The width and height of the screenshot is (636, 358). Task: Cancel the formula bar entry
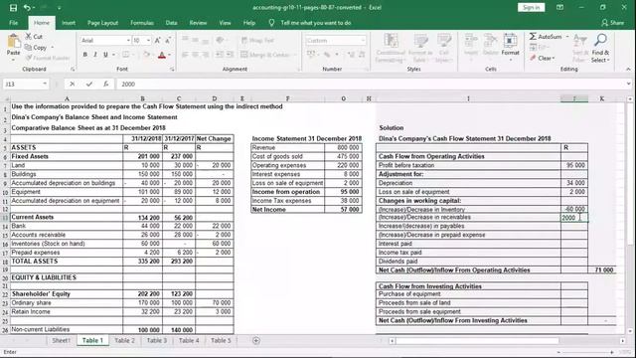[x=73, y=84]
